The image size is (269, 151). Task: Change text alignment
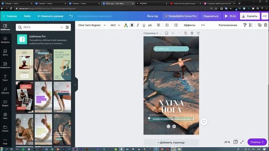click(158, 25)
